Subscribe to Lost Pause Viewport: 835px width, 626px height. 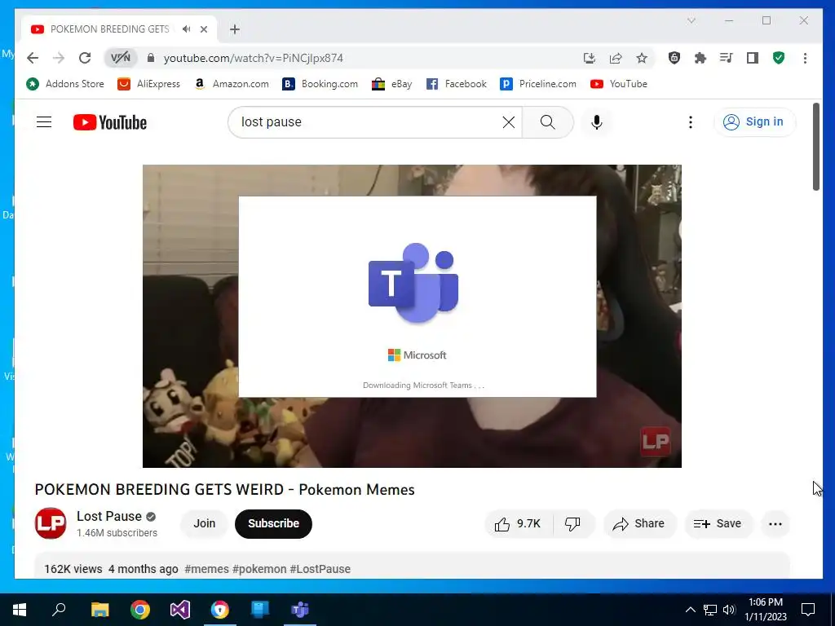pyautogui.click(x=273, y=523)
